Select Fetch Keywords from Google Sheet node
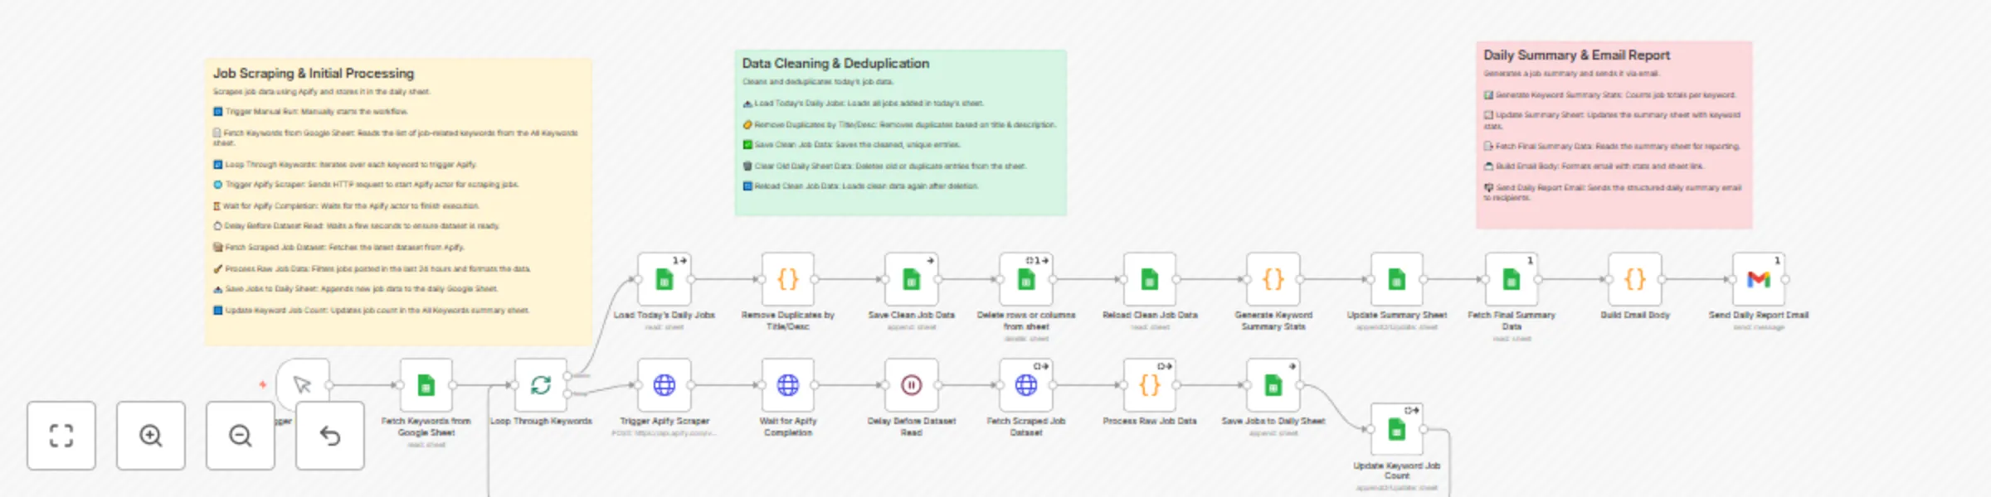This screenshot has height=497, width=1991. pos(426,385)
